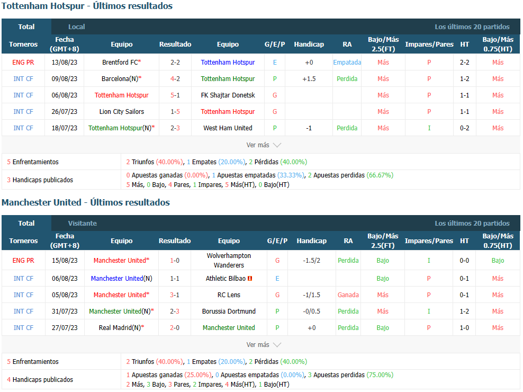Open INT CF tournament in the Barcelona(N) row
This screenshot has height=392, width=523.
23,79
